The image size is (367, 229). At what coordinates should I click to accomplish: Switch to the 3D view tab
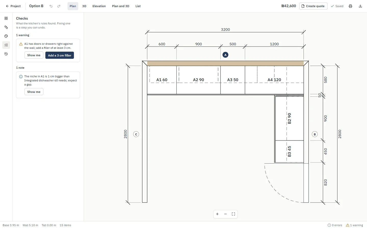pos(84,6)
